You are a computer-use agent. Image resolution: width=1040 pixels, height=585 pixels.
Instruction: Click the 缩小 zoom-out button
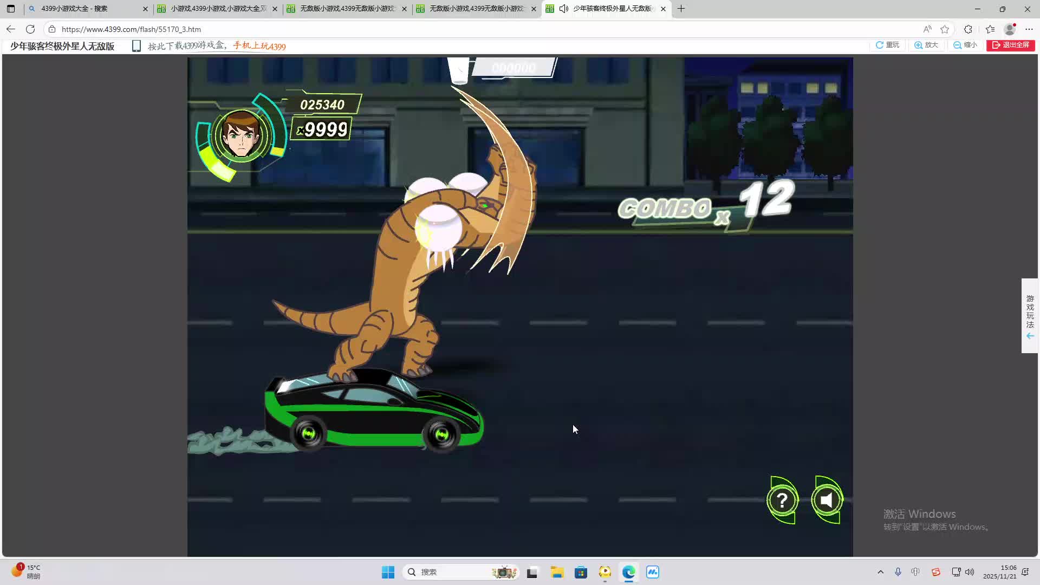coord(965,45)
